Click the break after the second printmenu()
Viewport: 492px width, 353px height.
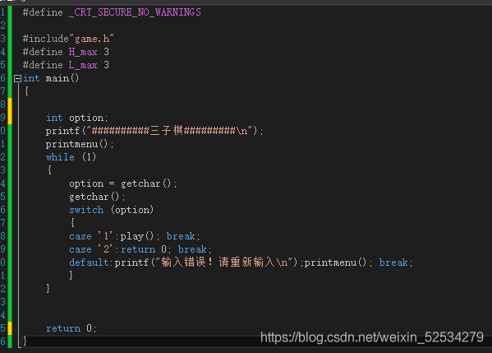pos(393,262)
